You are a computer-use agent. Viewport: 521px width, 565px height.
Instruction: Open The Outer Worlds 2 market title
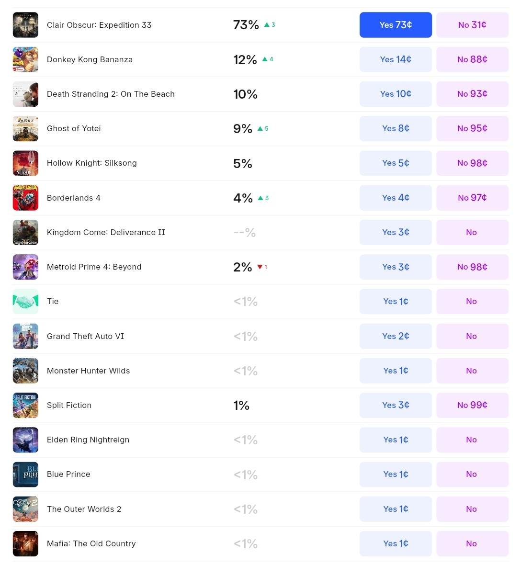[x=84, y=509]
